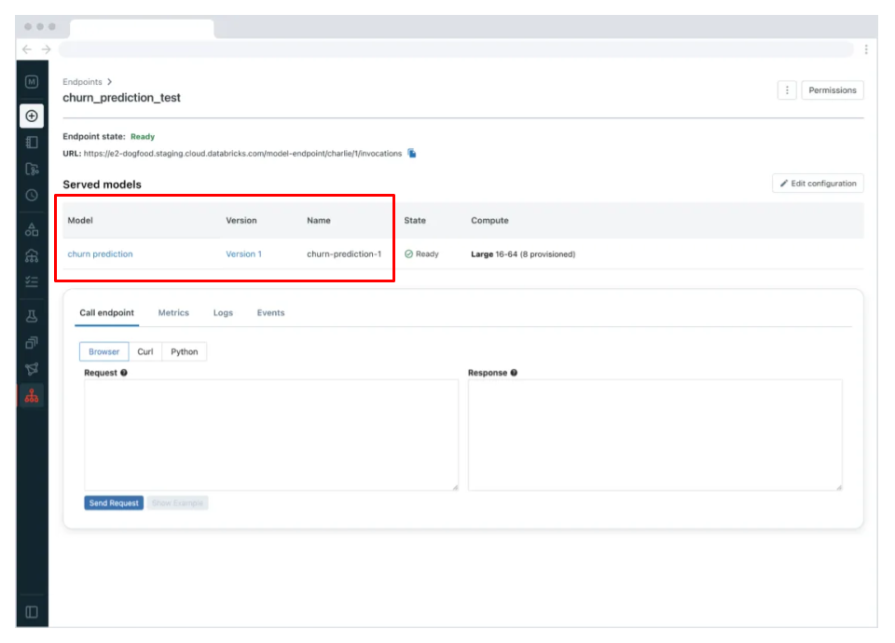Open the Version 1 link

pos(243,253)
